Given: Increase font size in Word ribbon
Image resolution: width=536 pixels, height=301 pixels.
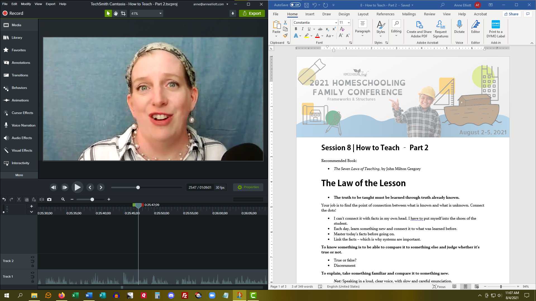Looking at the screenshot, I should [341, 36].
